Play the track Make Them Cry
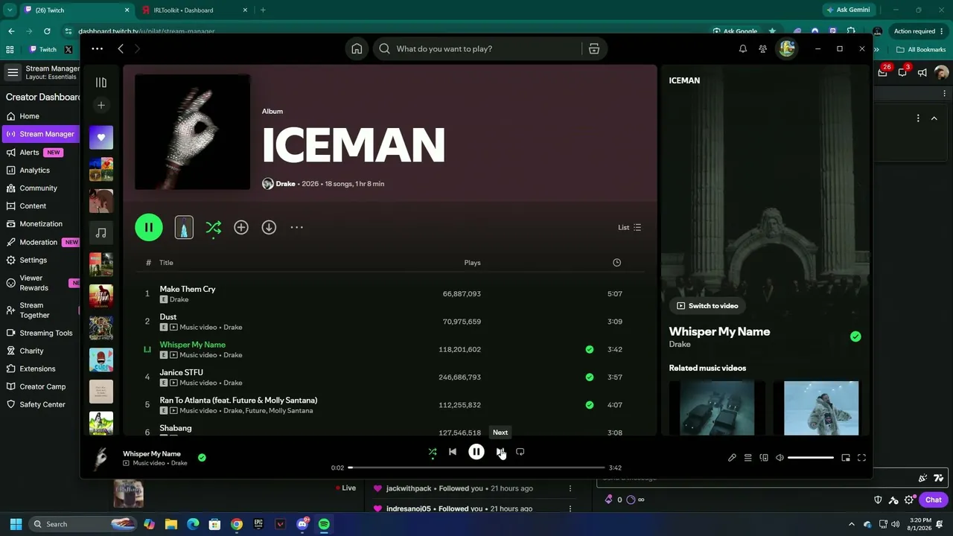Screen dimensions: 953x536 pyautogui.click(x=188, y=289)
